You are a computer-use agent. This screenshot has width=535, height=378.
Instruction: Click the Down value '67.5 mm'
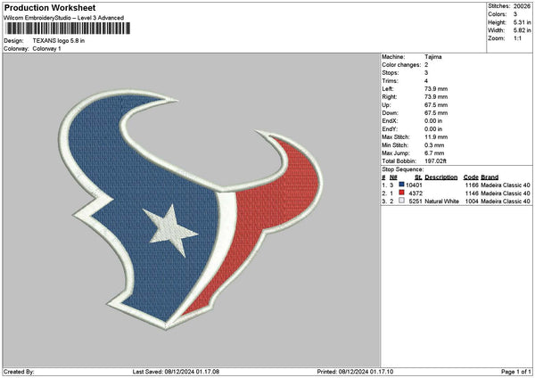[436, 113]
